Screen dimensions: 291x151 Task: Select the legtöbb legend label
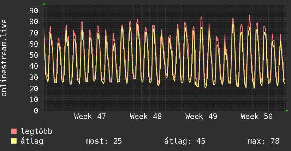pyautogui.click(x=36, y=131)
